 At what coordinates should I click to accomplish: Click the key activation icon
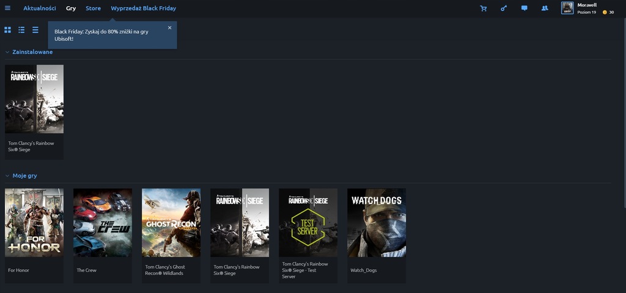[504, 9]
